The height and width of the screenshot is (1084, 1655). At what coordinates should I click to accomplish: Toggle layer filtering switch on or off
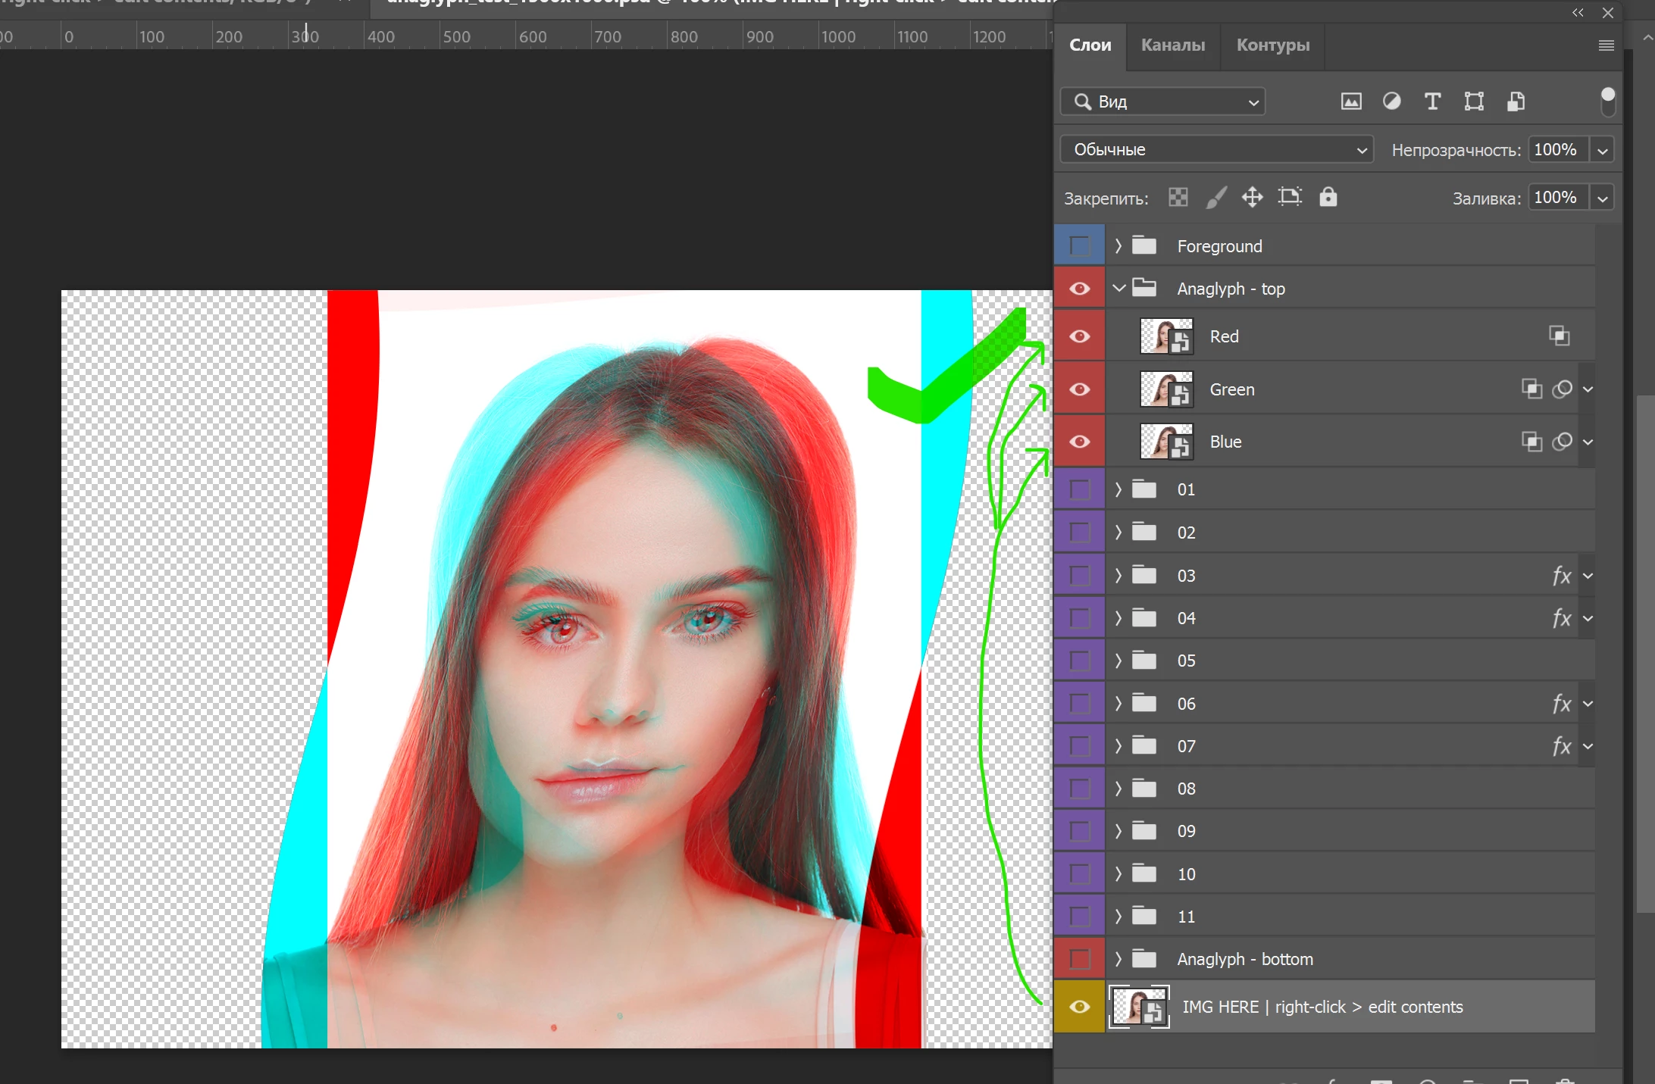(1607, 102)
